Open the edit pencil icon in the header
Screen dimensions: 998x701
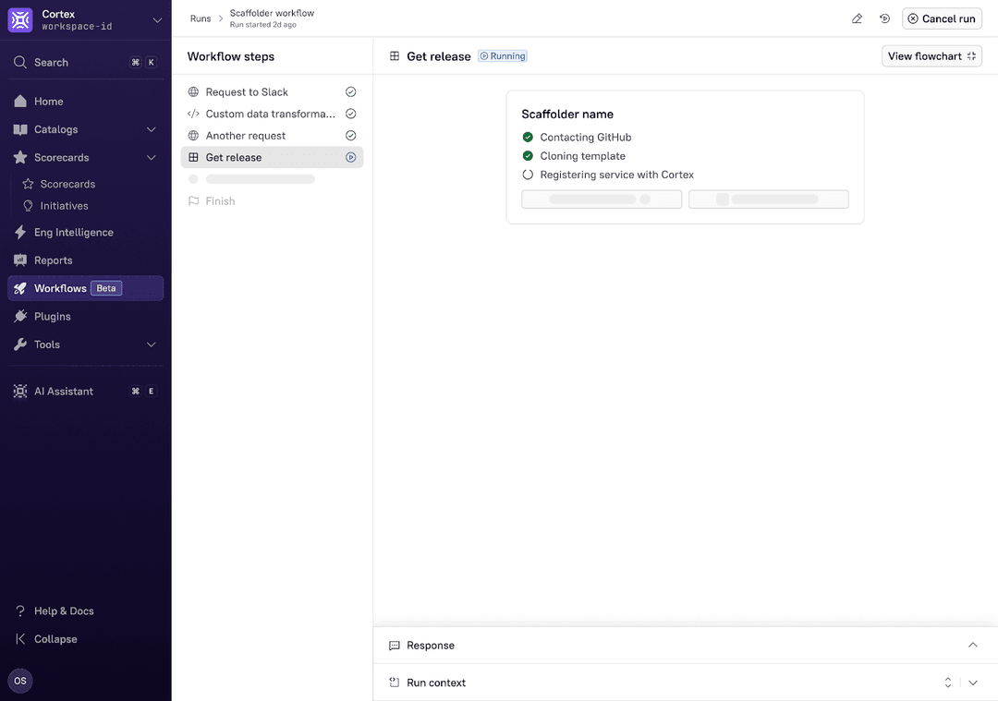(x=856, y=18)
